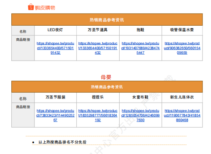Select the LED夜灯 name cell
211x154 pixels.
coord(55,30)
